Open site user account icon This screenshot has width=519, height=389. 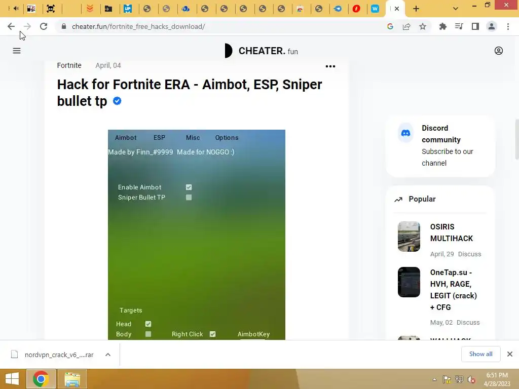click(499, 51)
